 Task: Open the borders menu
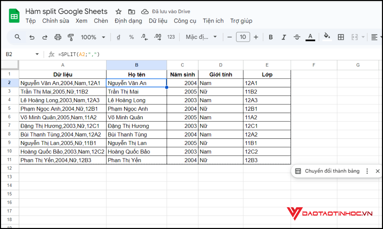[341, 37]
